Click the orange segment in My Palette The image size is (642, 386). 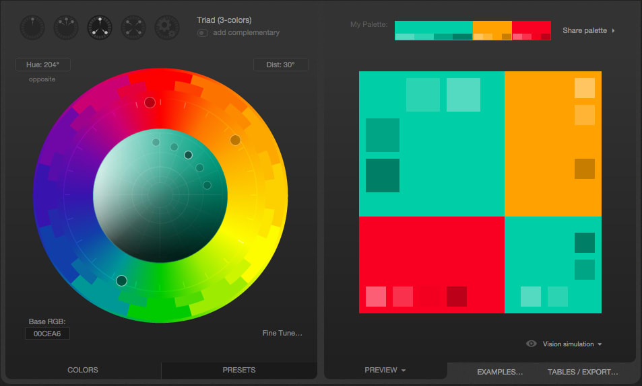click(492, 31)
